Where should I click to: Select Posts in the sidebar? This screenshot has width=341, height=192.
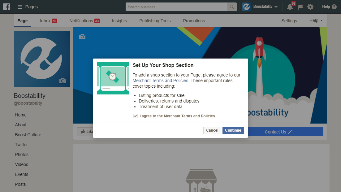(x=20, y=184)
